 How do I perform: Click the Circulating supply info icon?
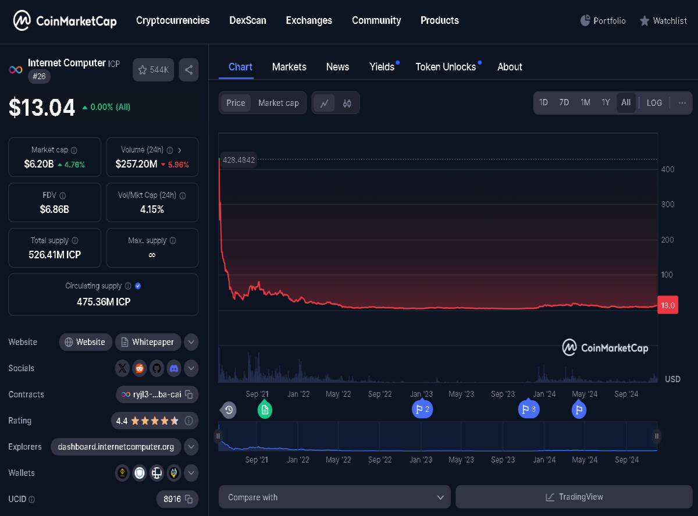[x=128, y=286]
